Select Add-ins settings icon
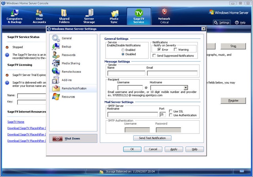The width and height of the screenshot is (253, 177). coord(56,80)
